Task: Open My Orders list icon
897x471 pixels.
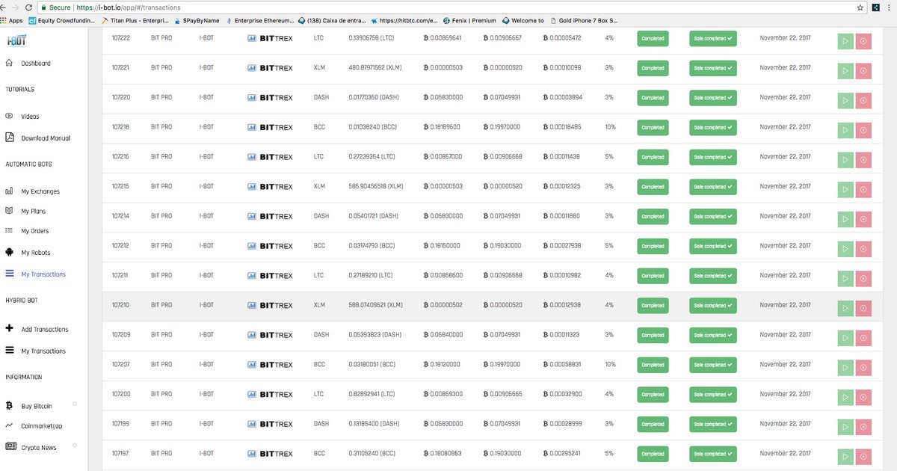Action: 9,230
